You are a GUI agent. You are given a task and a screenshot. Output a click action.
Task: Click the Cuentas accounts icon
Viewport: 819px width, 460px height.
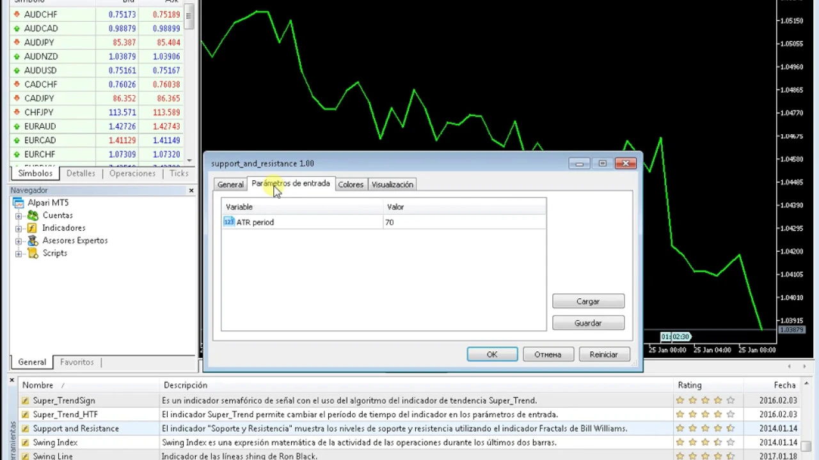coord(33,215)
